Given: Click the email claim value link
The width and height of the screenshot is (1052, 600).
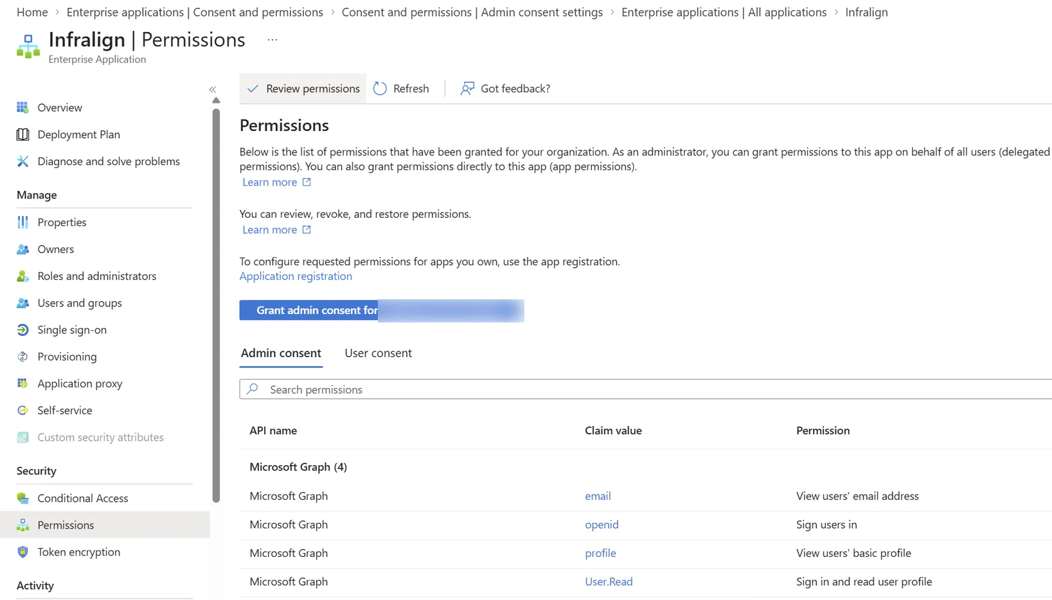Looking at the screenshot, I should (598, 496).
